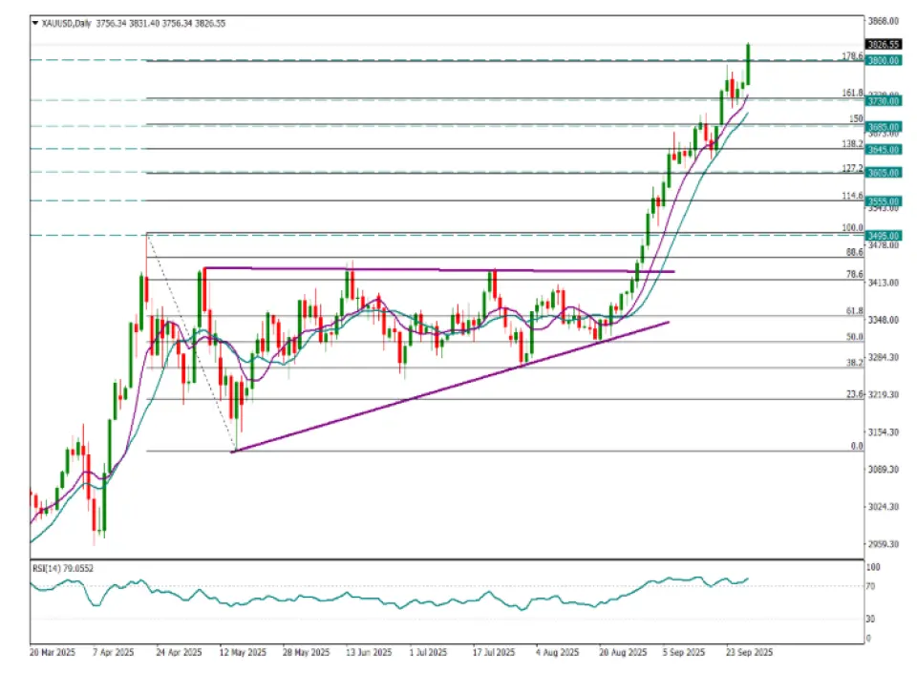Click the 0.0 Fibonacci base level label
This screenshot has width=917, height=673.
857,446
